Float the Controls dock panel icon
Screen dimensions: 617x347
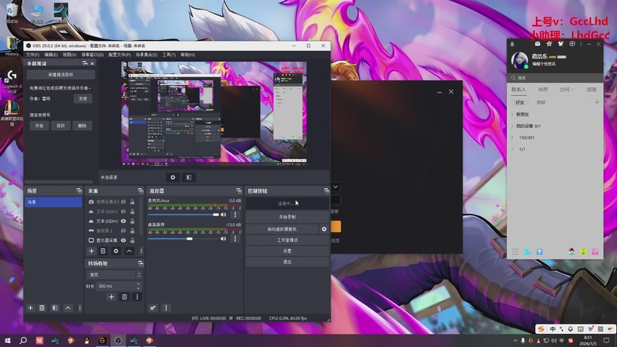coord(326,190)
